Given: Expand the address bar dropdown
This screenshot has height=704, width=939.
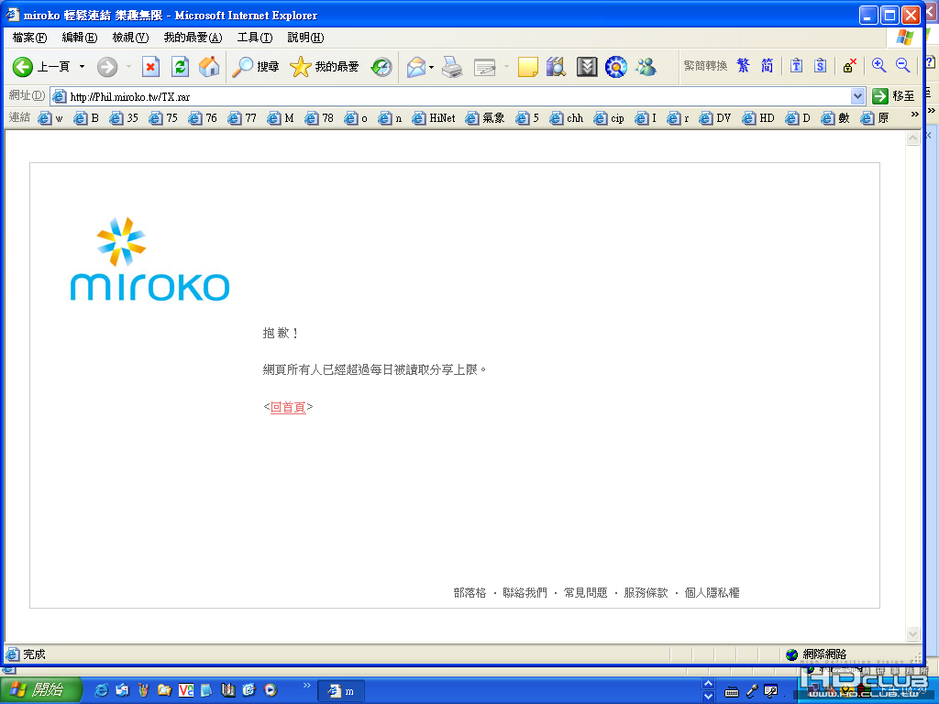Looking at the screenshot, I should point(857,96).
